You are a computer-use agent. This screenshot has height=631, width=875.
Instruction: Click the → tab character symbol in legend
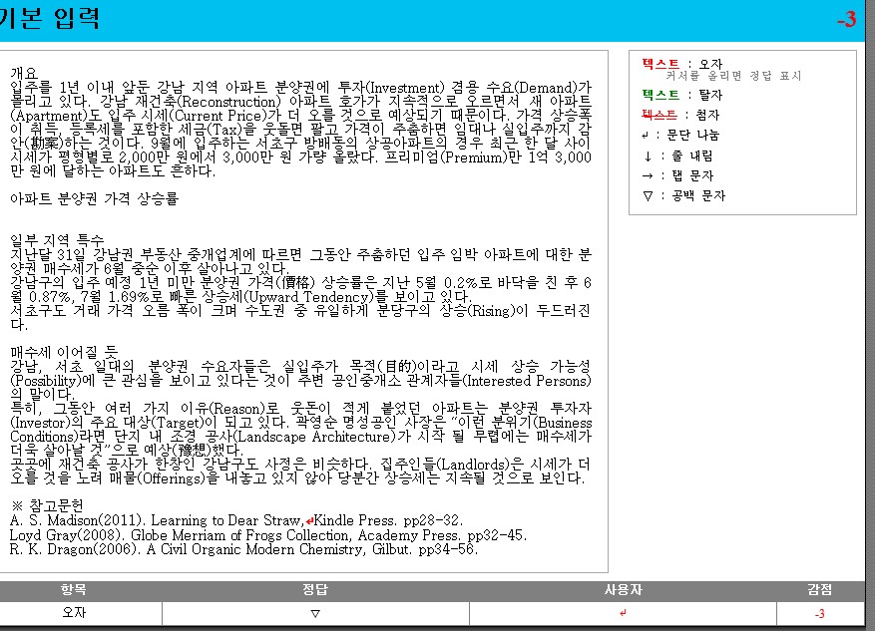click(646, 175)
